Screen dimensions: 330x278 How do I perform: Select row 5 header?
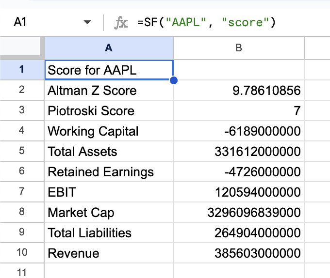[22, 151]
